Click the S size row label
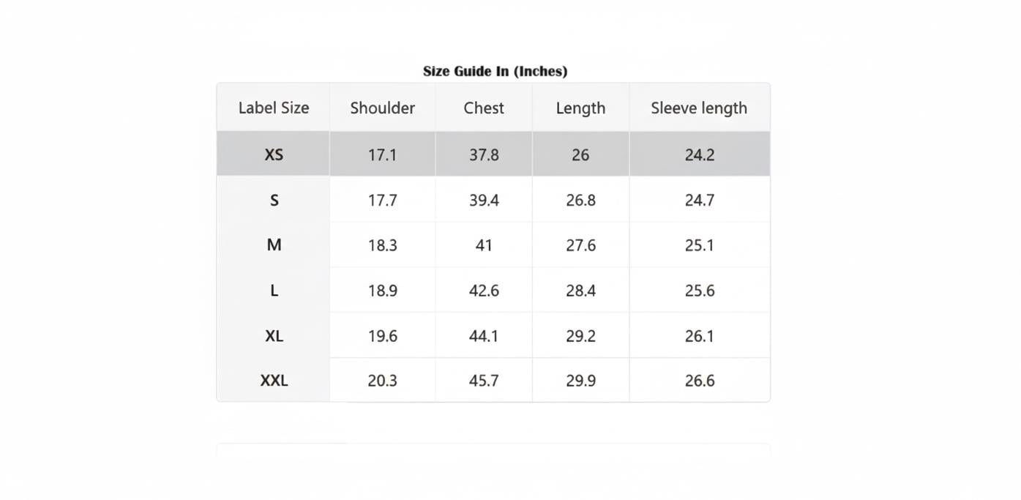The height and width of the screenshot is (500, 1021). pos(274,200)
